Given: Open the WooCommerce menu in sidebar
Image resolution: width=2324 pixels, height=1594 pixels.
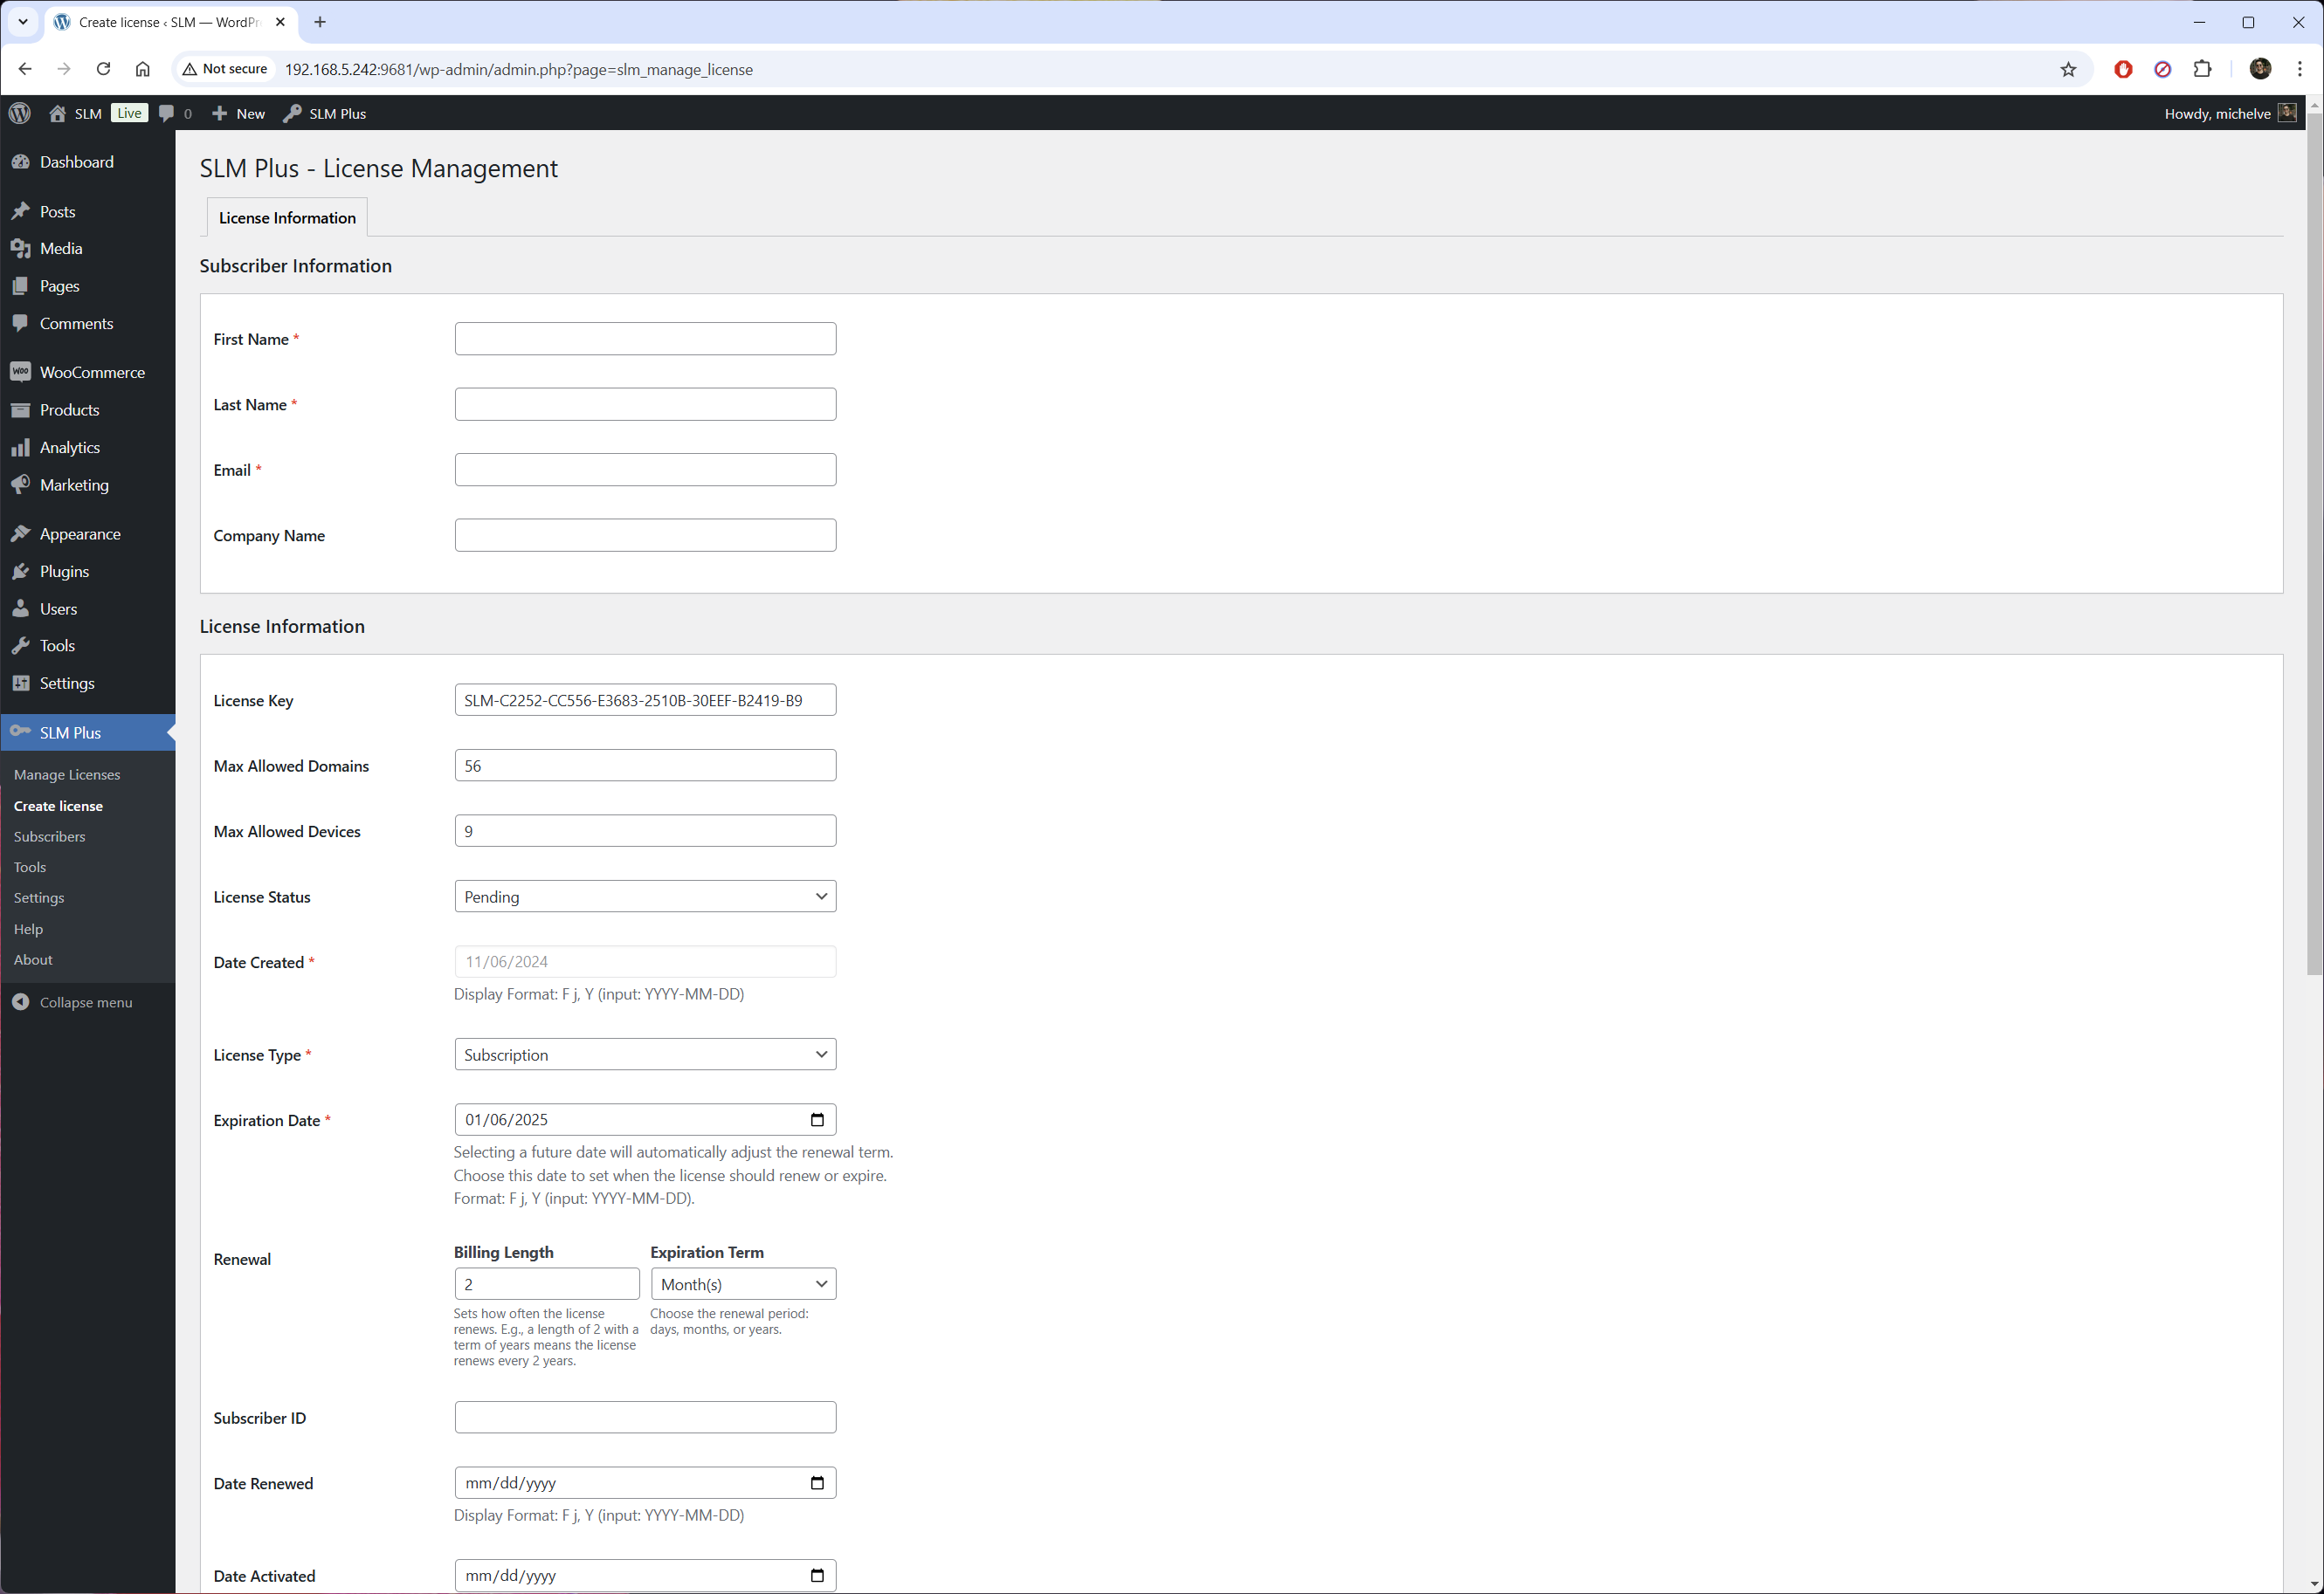Looking at the screenshot, I should click(x=92, y=372).
